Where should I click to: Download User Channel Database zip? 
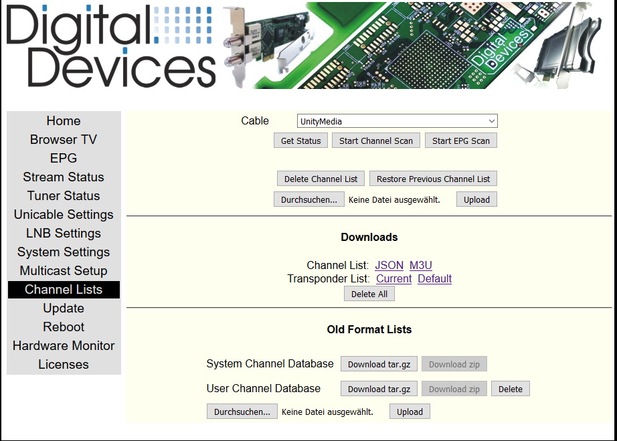[x=454, y=389]
